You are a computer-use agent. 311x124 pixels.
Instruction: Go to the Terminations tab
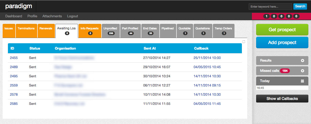[26, 28]
